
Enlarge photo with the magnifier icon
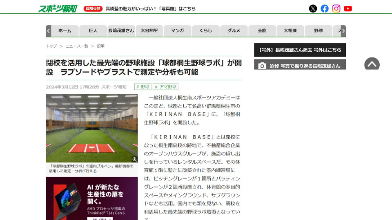pos(134,159)
